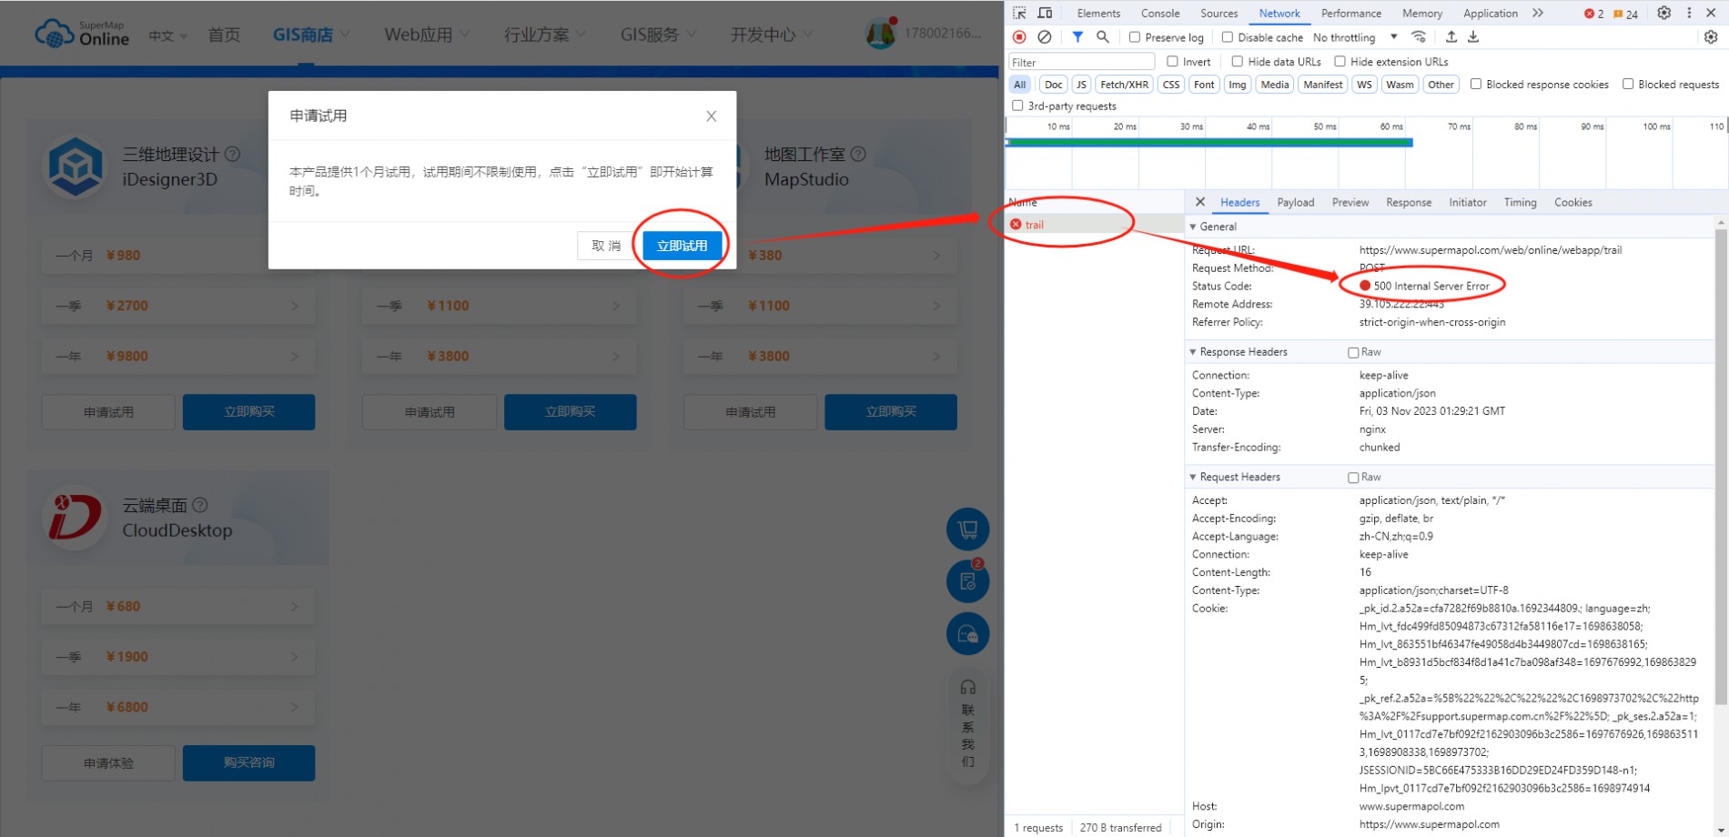This screenshot has width=1729, height=837.
Task: Open the No throttling dropdown
Action: (1355, 37)
